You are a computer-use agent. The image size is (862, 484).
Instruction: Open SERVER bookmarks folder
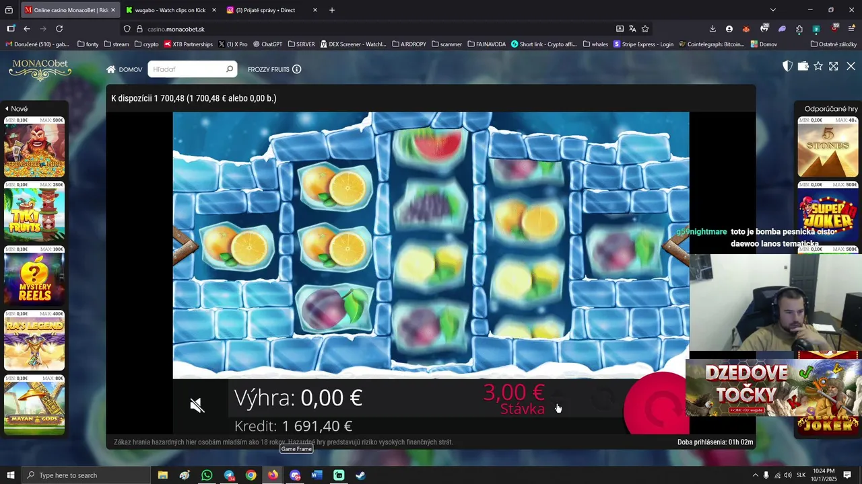301,44
